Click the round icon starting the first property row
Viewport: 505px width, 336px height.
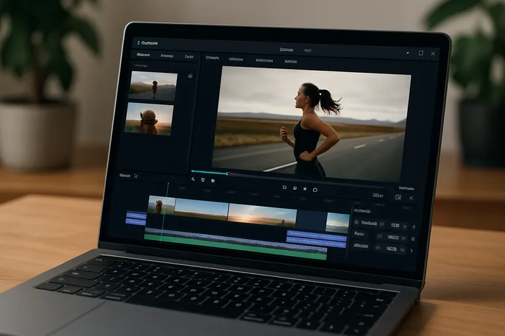click(x=356, y=222)
